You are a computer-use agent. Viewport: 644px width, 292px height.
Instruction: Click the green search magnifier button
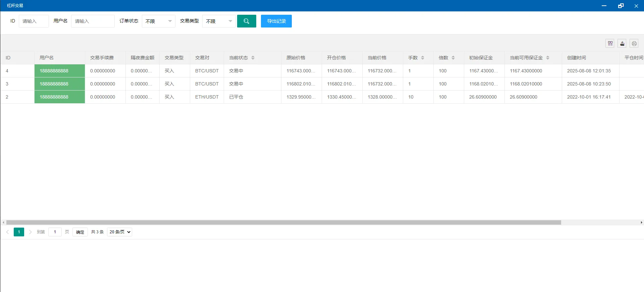247,21
